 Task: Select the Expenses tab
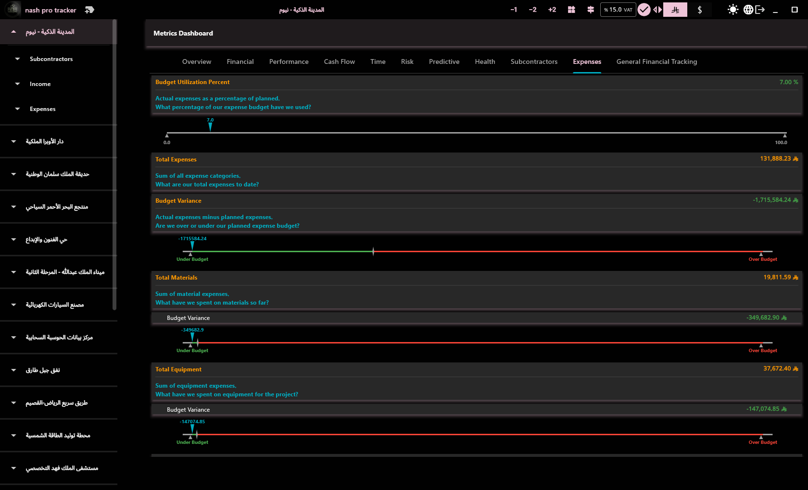pyautogui.click(x=587, y=61)
